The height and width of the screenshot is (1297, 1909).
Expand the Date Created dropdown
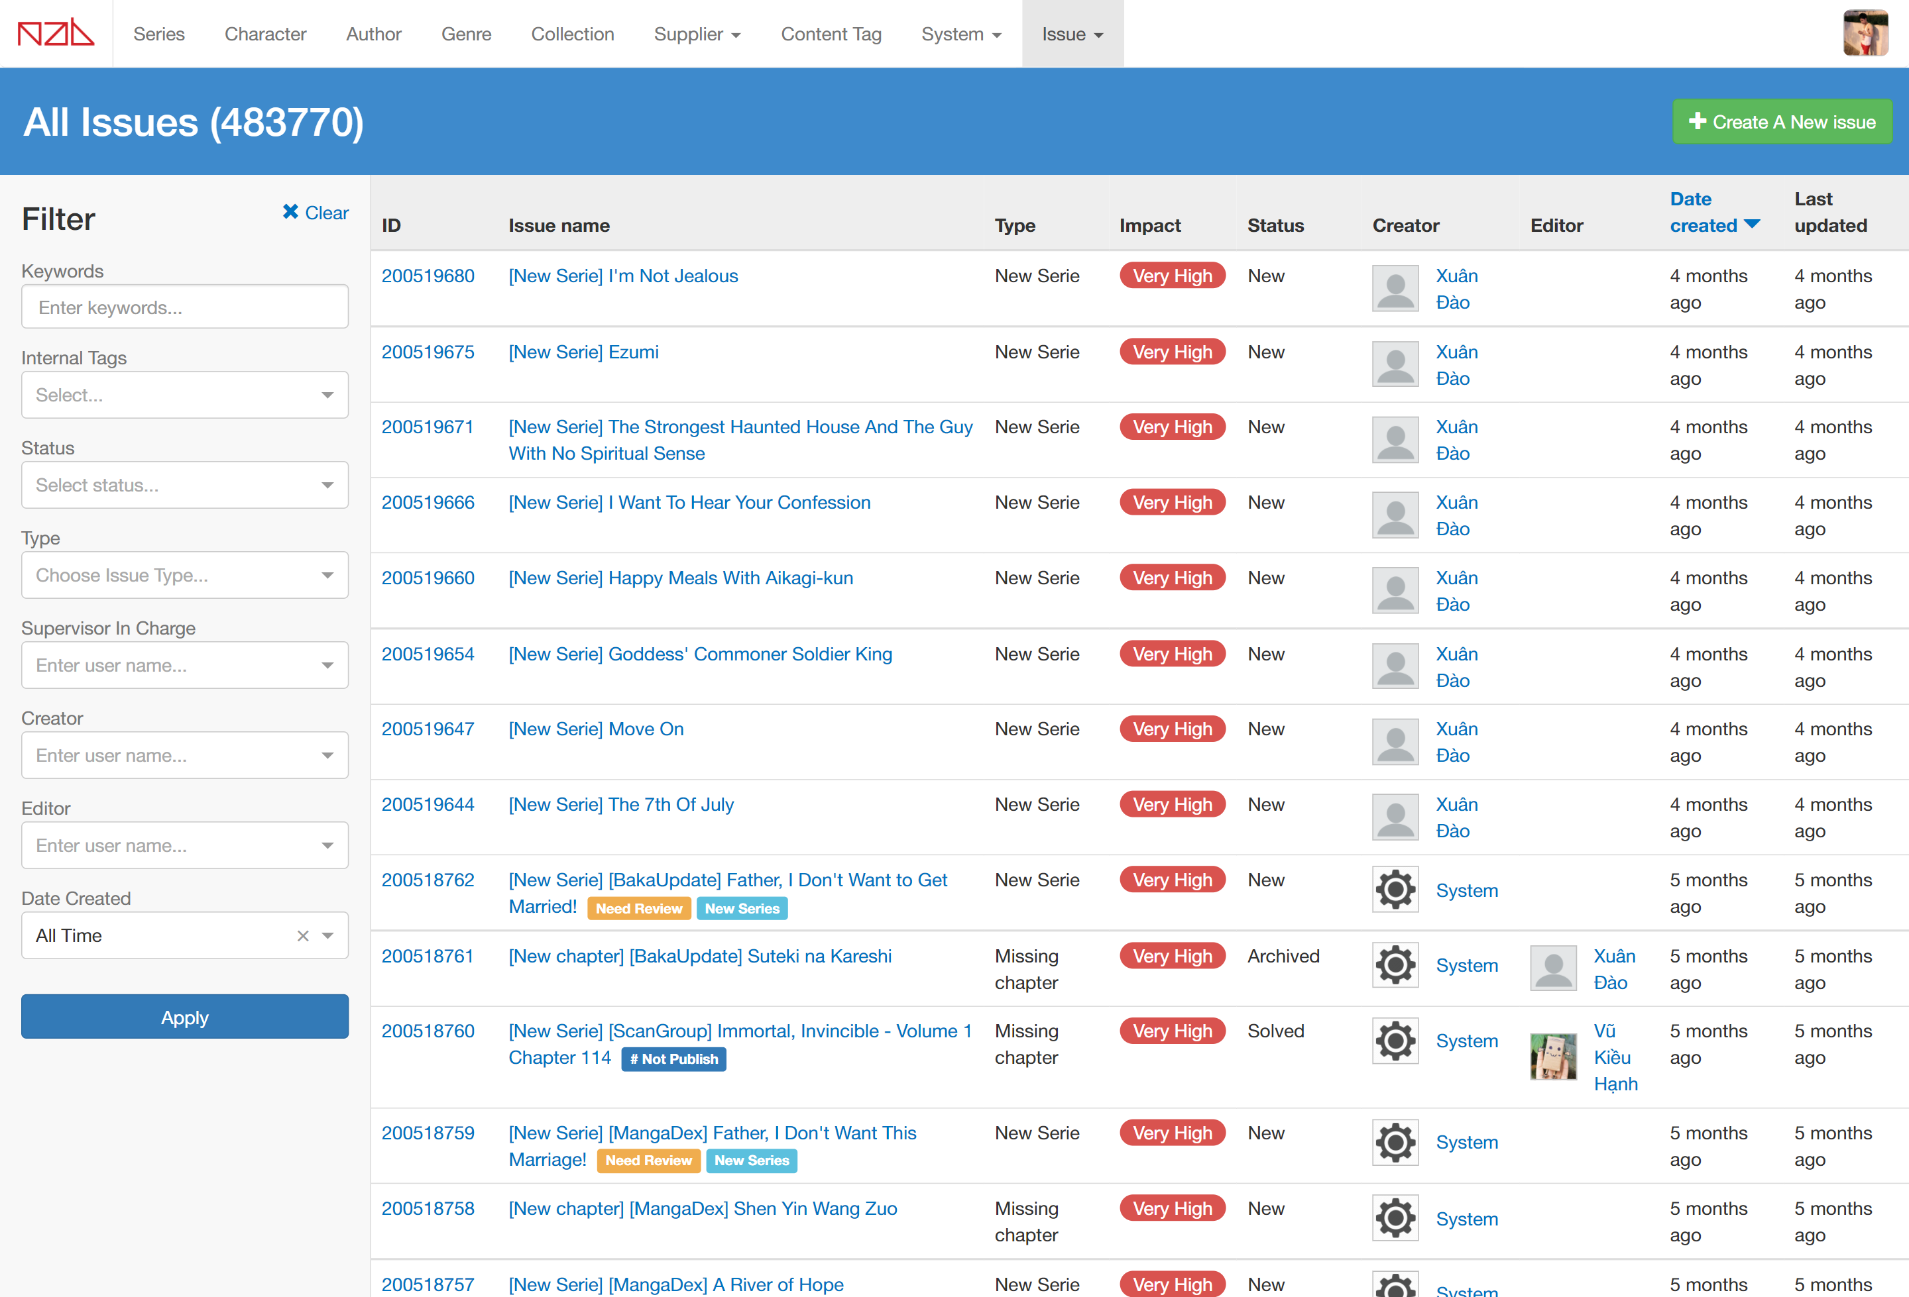pos(327,936)
